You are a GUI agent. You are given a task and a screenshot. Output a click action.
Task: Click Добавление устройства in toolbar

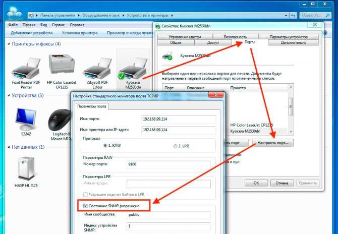(x=32, y=33)
